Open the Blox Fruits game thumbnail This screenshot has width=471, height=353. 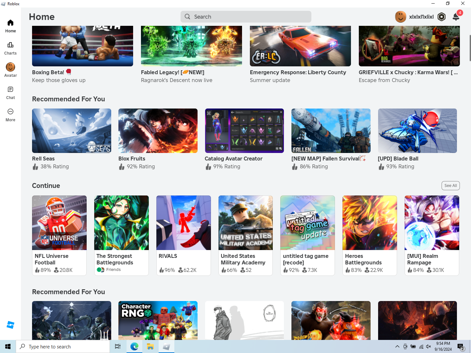(x=158, y=131)
